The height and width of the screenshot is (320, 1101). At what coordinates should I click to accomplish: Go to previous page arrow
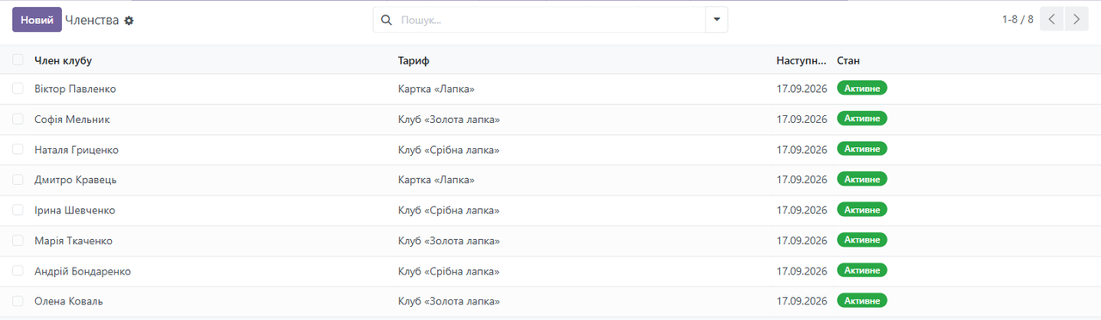(1051, 19)
